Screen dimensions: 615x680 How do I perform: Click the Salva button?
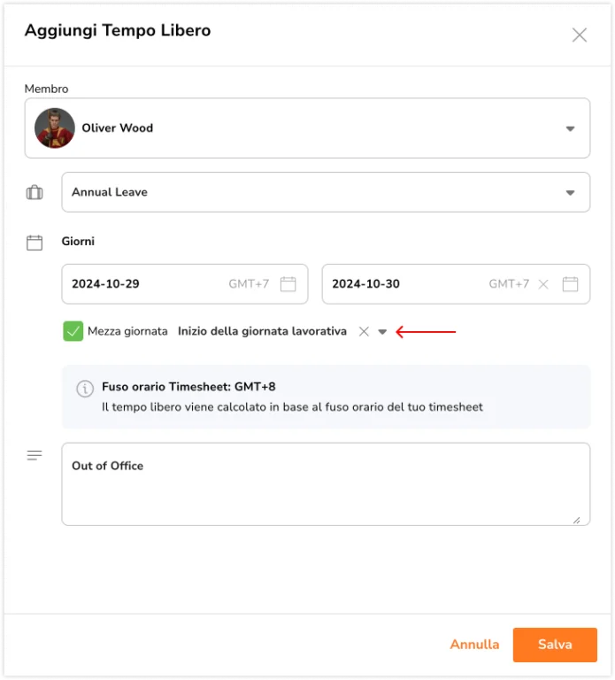click(555, 645)
